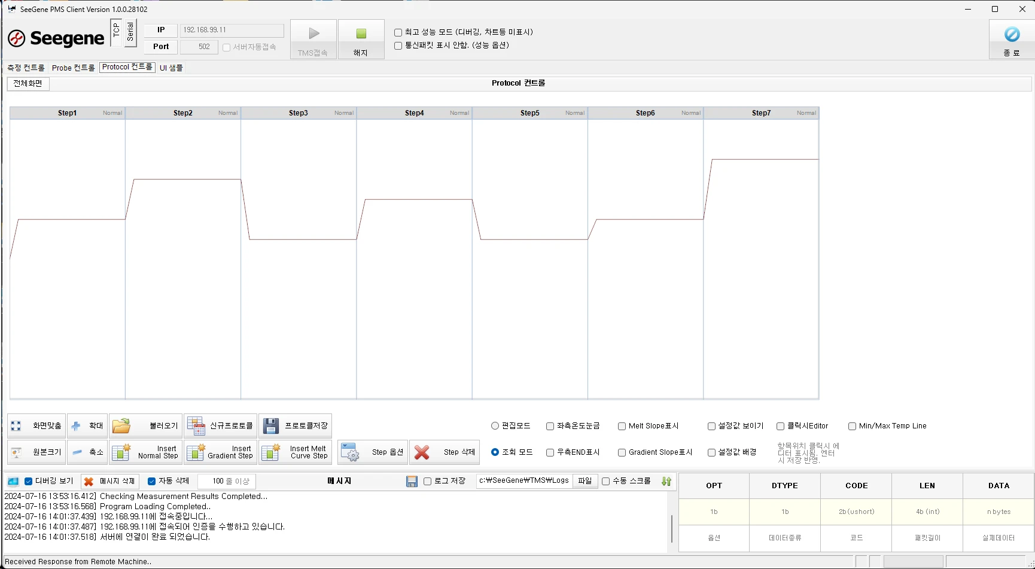This screenshot has height=569, width=1035.
Task: Enable the 우측END표시 checkbox
Action: click(550, 452)
